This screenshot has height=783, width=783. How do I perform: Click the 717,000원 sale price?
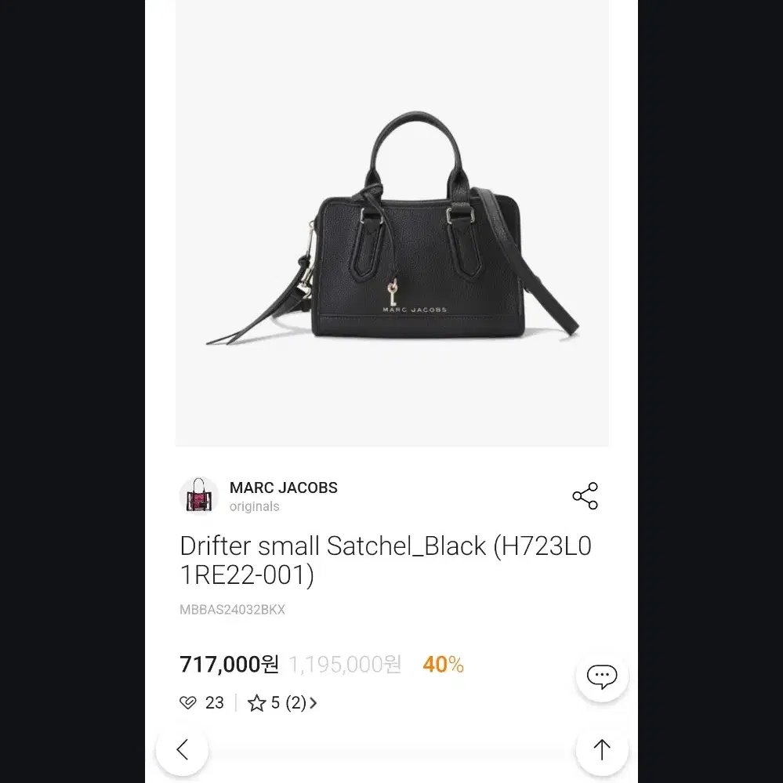point(229,664)
